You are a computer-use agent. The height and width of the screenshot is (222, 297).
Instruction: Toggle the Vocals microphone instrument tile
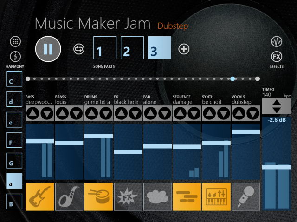245,196
